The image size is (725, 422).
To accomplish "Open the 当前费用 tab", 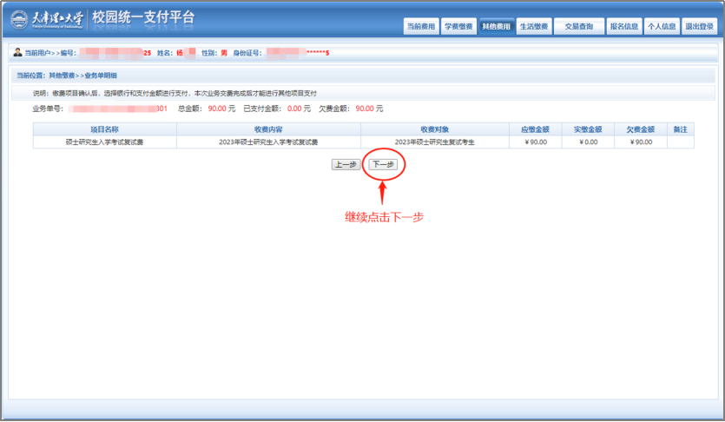I will [x=421, y=27].
